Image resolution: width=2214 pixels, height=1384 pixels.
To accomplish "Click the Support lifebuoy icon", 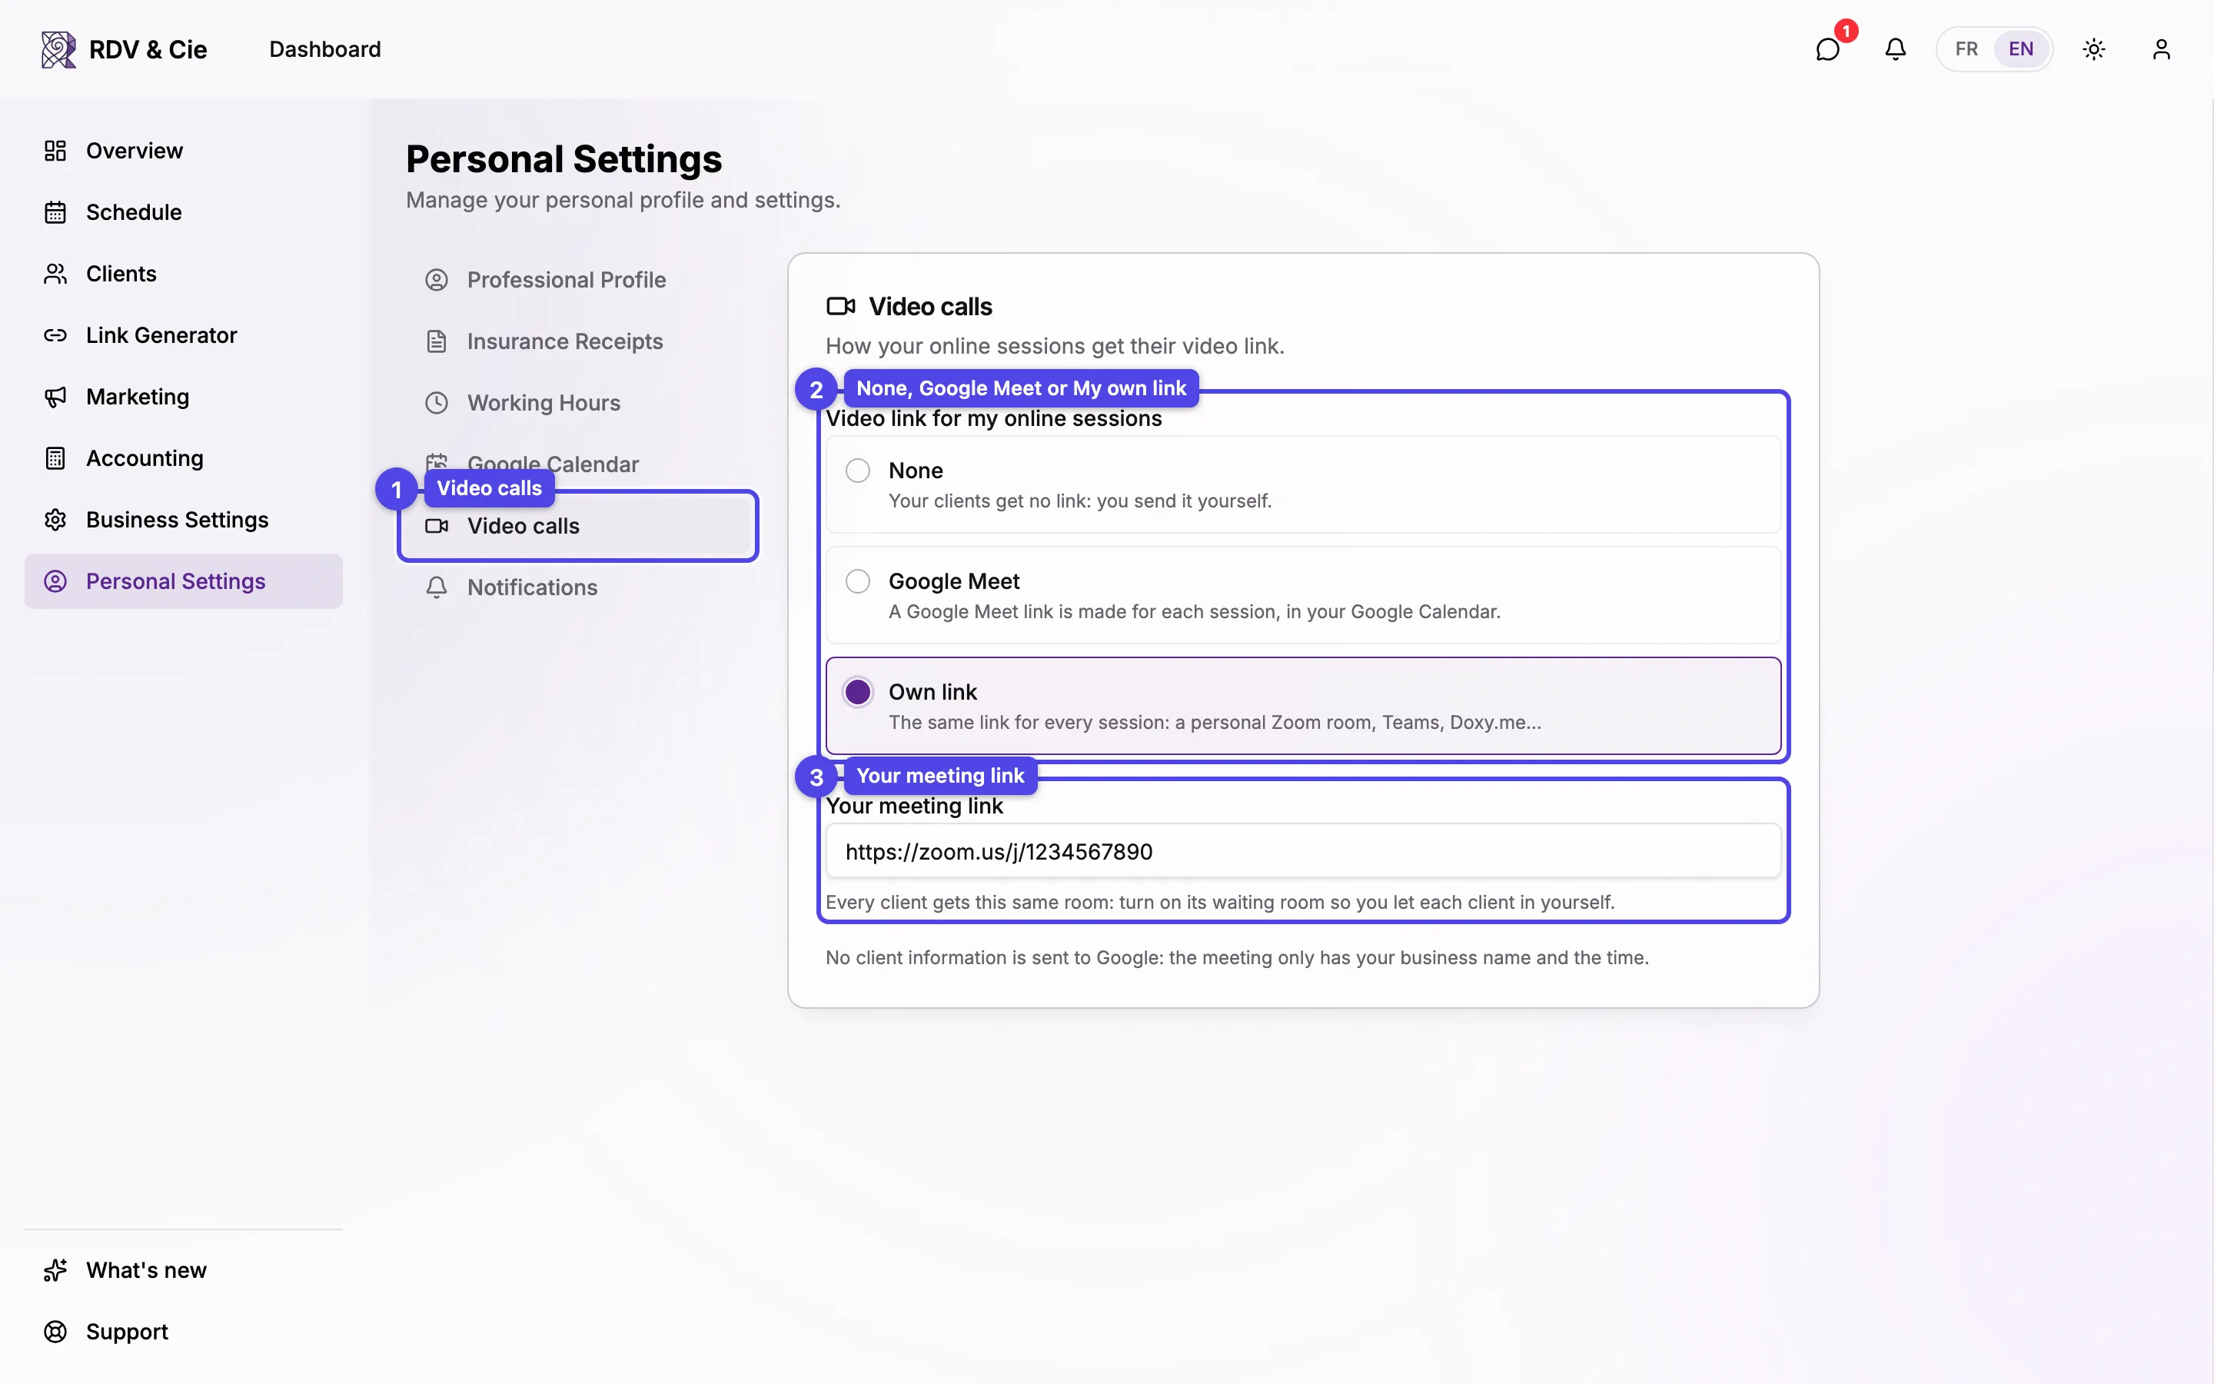I will [x=55, y=1332].
